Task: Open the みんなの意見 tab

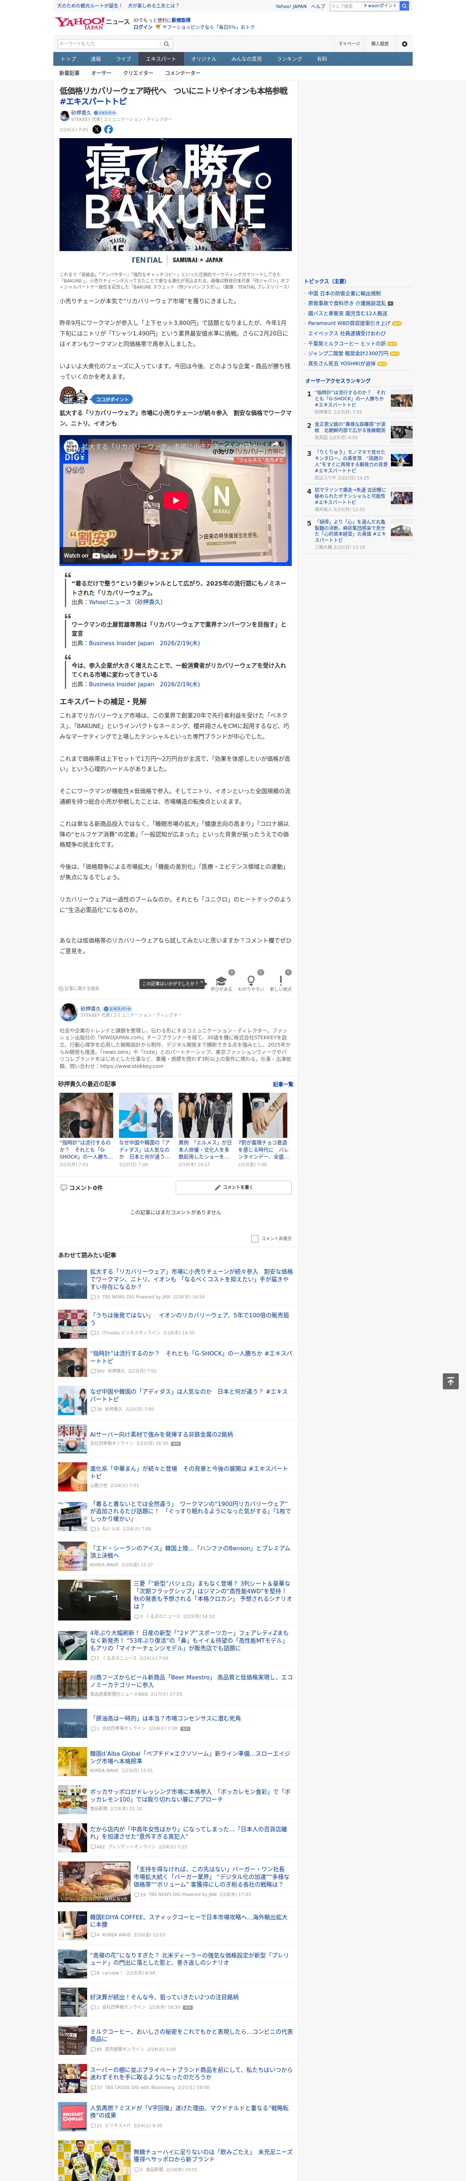Action: (x=247, y=59)
